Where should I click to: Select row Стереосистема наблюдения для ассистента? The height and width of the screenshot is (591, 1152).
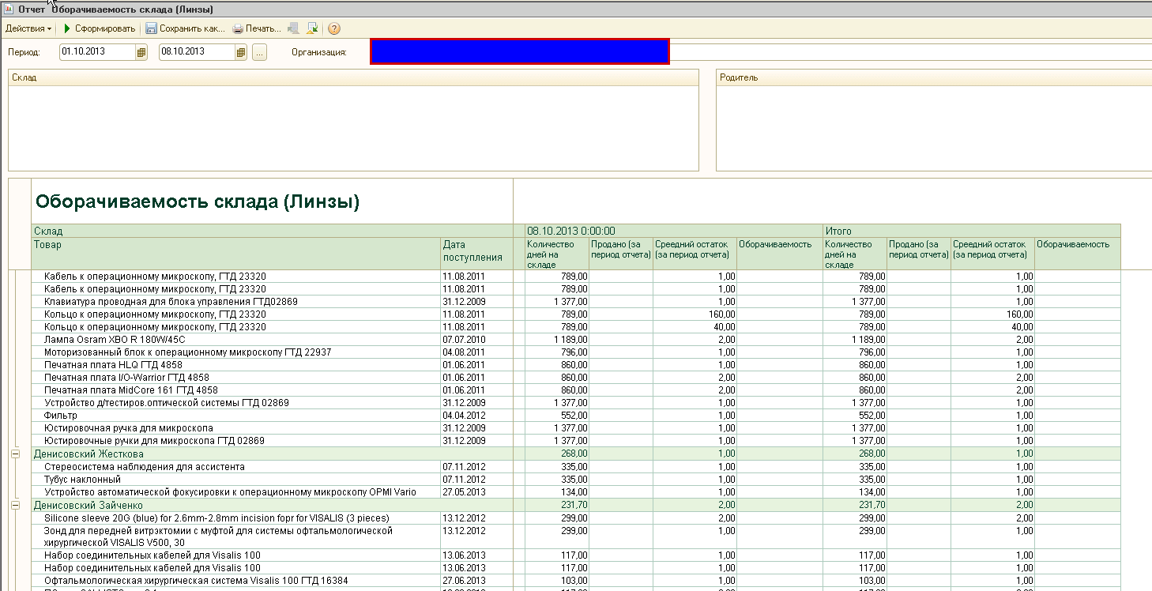click(576, 467)
